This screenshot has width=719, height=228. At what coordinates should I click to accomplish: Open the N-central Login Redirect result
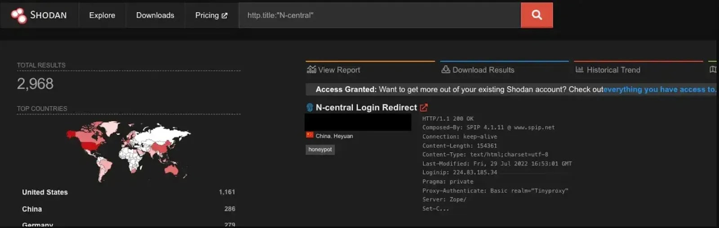(x=366, y=108)
